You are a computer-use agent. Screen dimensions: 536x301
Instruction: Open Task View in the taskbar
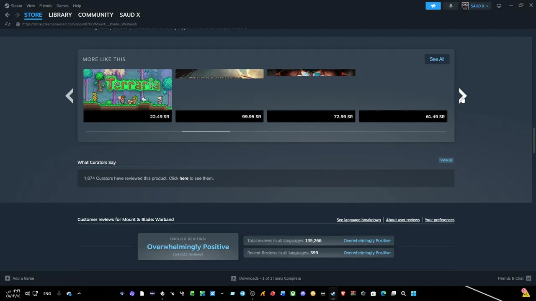pyautogui.click(x=393, y=293)
